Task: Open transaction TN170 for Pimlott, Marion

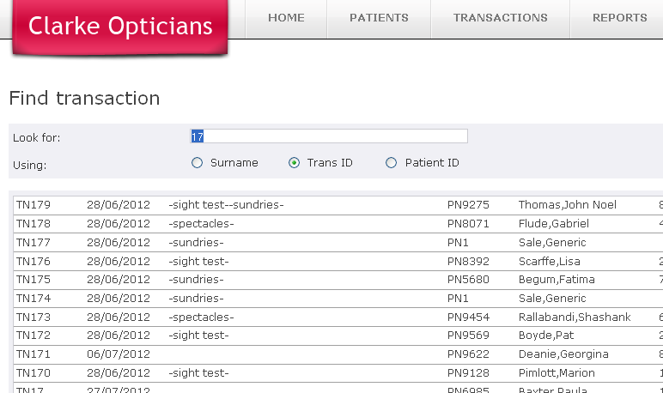Action: pos(33,373)
